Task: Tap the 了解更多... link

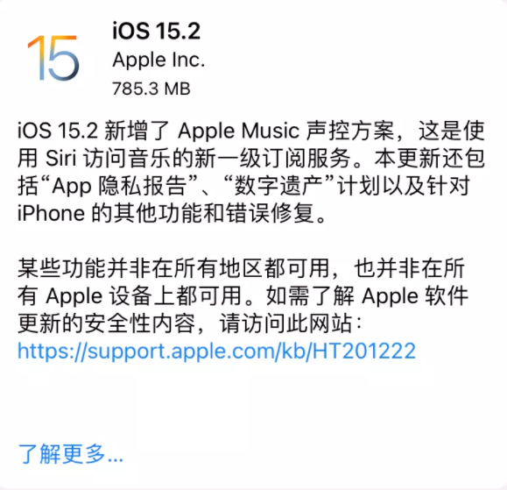Action: 70,454
